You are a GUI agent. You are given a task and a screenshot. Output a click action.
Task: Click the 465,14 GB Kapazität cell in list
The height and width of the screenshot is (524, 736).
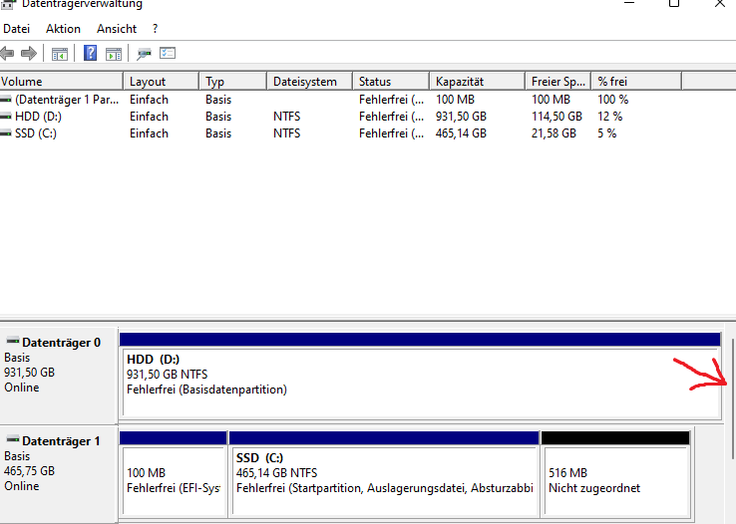[x=461, y=133]
